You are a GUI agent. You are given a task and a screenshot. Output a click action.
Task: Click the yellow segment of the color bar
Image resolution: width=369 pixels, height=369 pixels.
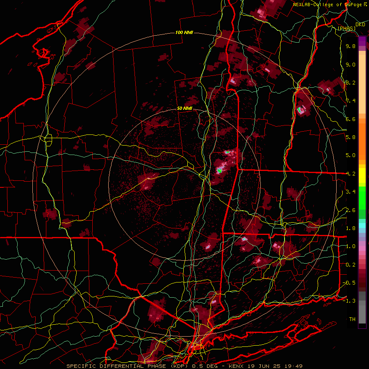tap(362, 175)
